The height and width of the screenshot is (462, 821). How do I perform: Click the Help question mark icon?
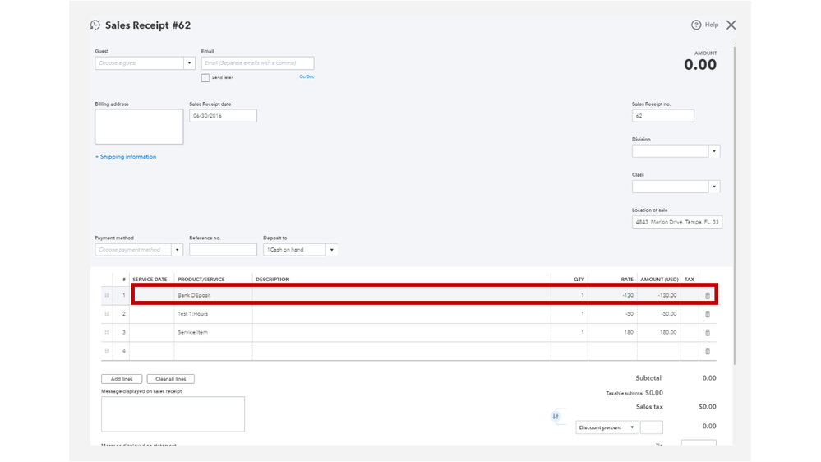(696, 25)
